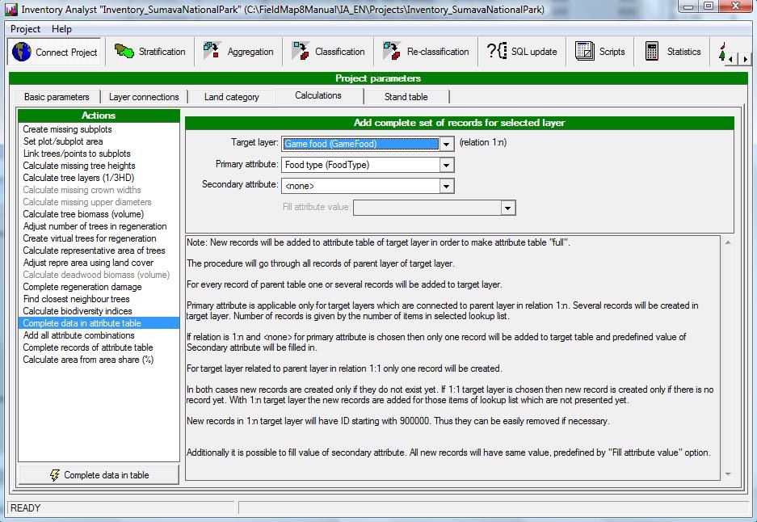Open the Re-classification tool
The height and width of the screenshot is (522, 757).
click(x=426, y=52)
